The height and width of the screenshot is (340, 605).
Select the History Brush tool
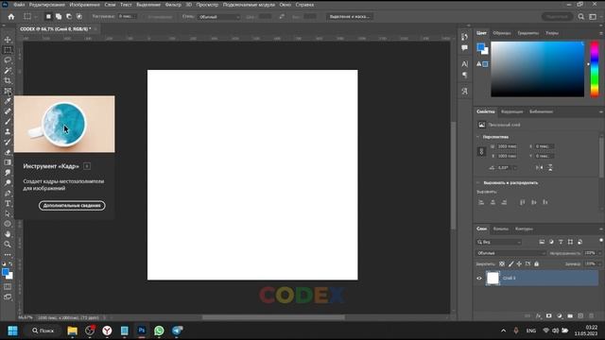coord(8,142)
